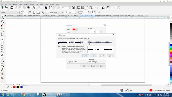Open the Object menu
The height and width of the screenshot is (97, 172).
20,4
